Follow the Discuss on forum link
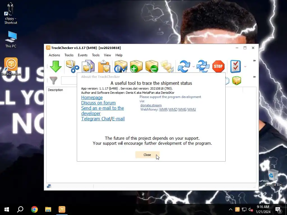This screenshot has width=287, height=215. [x=98, y=103]
